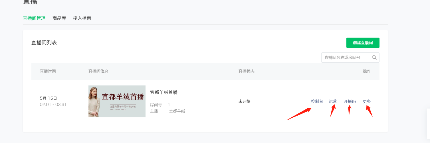Focus the 直播间名称或房间号 search field
The width and height of the screenshot is (430, 143).
pos(346,58)
